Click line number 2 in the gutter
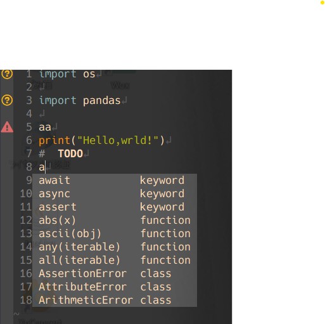The width and height of the screenshot is (325, 324). point(29,87)
